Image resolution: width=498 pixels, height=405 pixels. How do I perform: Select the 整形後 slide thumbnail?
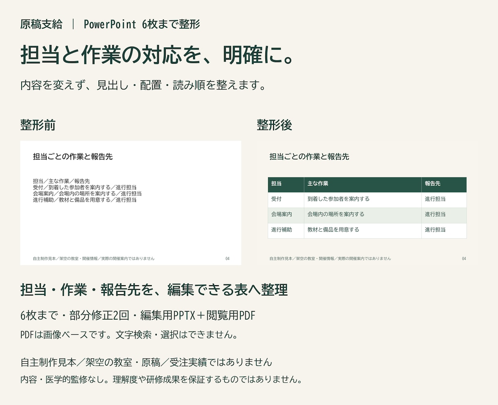pos(367,203)
